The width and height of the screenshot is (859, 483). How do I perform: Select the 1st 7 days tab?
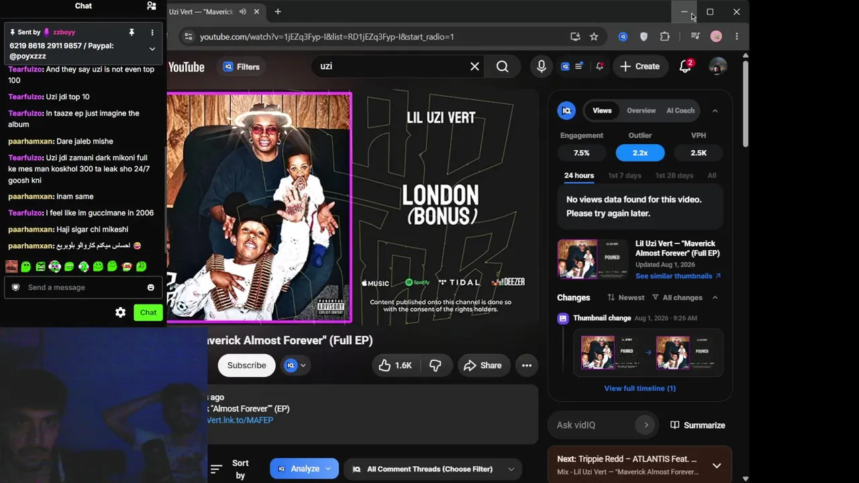pyautogui.click(x=625, y=176)
